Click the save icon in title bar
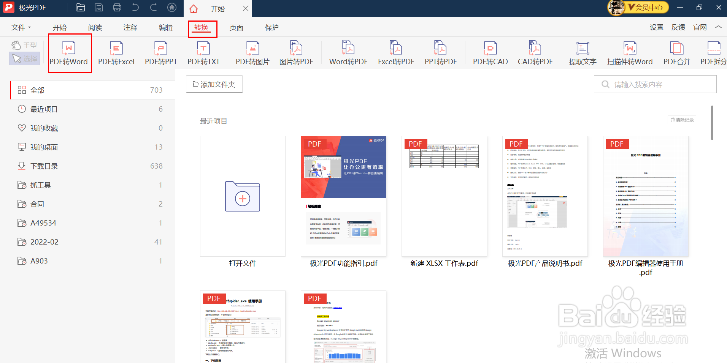Image resolution: width=727 pixels, height=363 pixels. click(x=99, y=8)
